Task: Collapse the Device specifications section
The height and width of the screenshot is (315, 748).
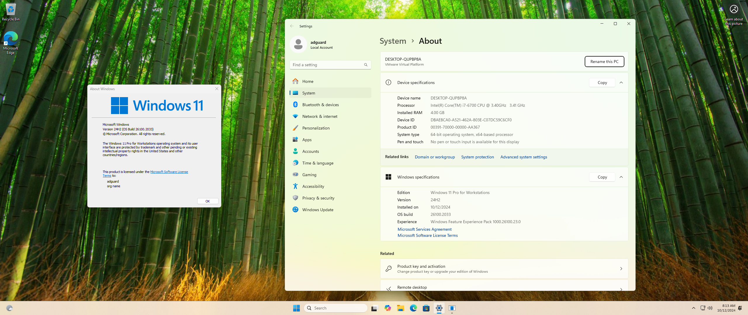Action: (621, 83)
